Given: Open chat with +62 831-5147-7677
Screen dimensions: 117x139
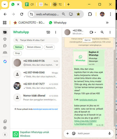Looking at the screenshot, I should click(36, 86).
